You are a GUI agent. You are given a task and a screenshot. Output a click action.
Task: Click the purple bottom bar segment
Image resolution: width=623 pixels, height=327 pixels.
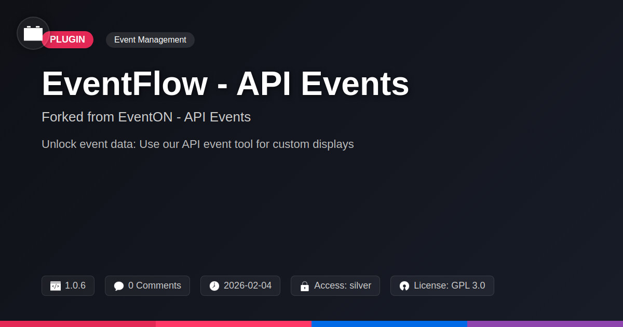tap(545, 323)
